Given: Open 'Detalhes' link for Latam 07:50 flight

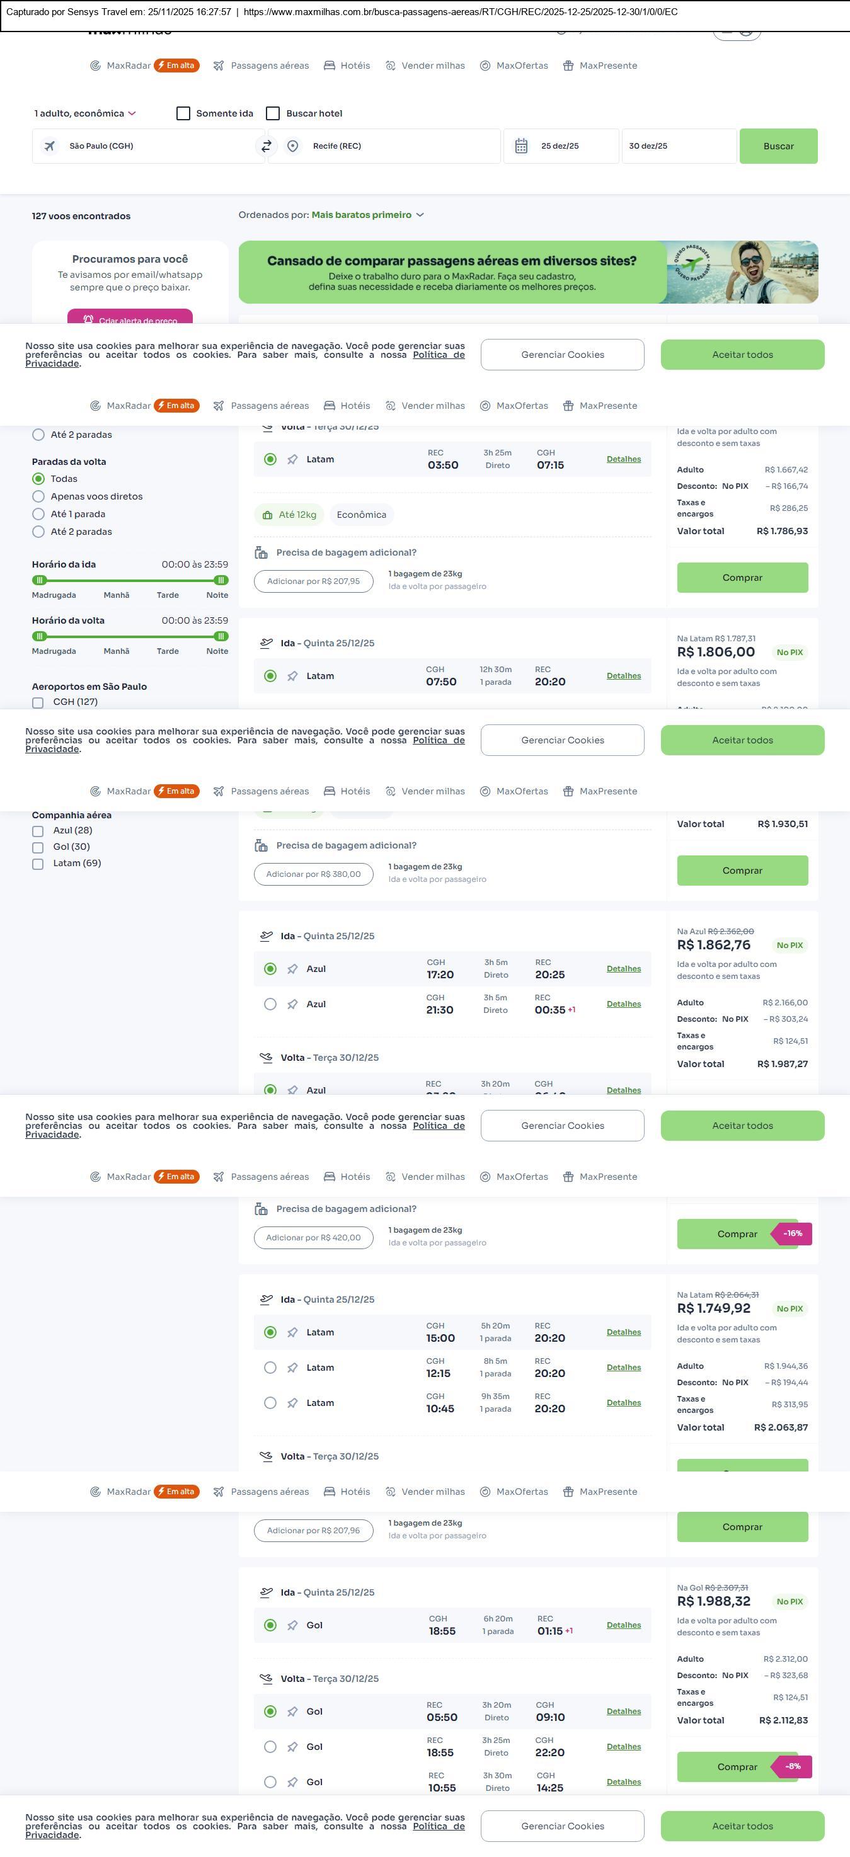Looking at the screenshot, I should pos(624,675).
